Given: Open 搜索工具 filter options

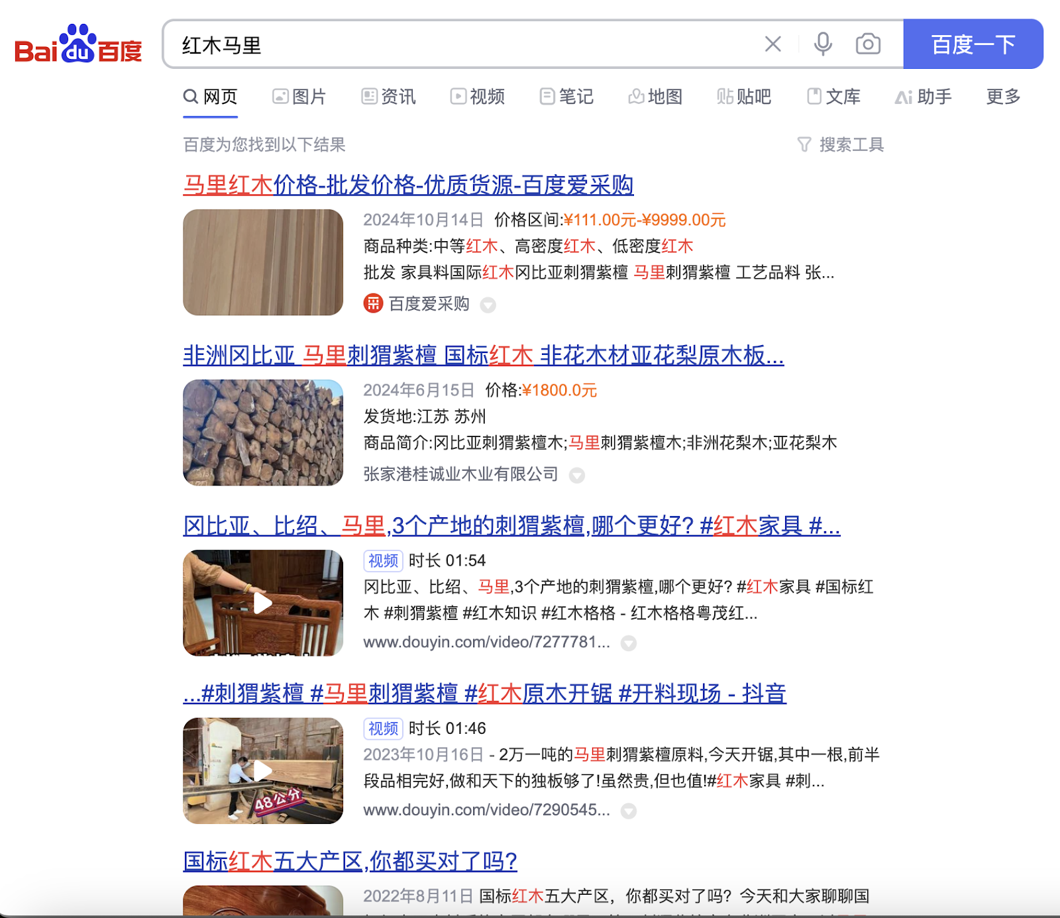Looking at the screenshot, I should (x=841, y=144).
